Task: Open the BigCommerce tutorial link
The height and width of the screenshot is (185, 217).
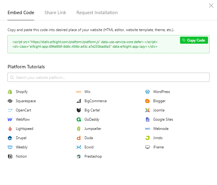Action: coord(96,101)
